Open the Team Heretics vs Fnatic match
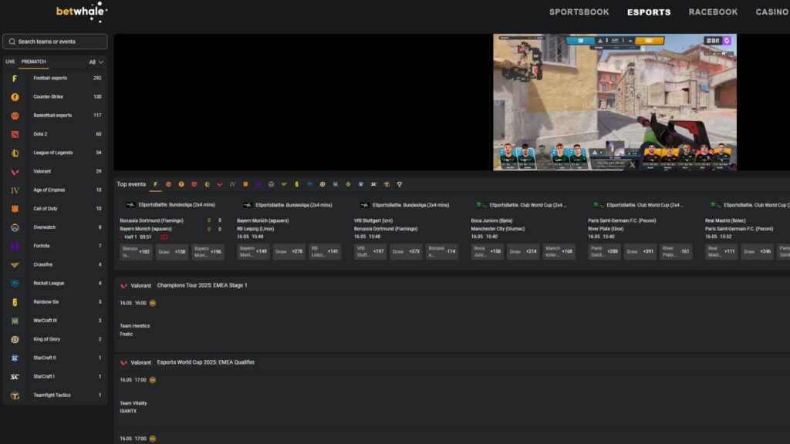 pyautogui.click(x=134, y=330)
